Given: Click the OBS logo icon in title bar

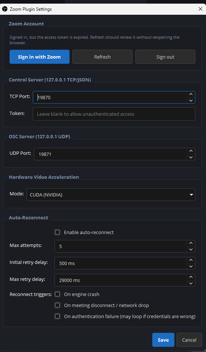Looking at the screenshot, I should [5, 9].
